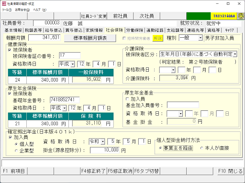The width and height of the screenshot is (245, 183).
Task: Switch to the 支給額等 tab
Action: [175, 30]
